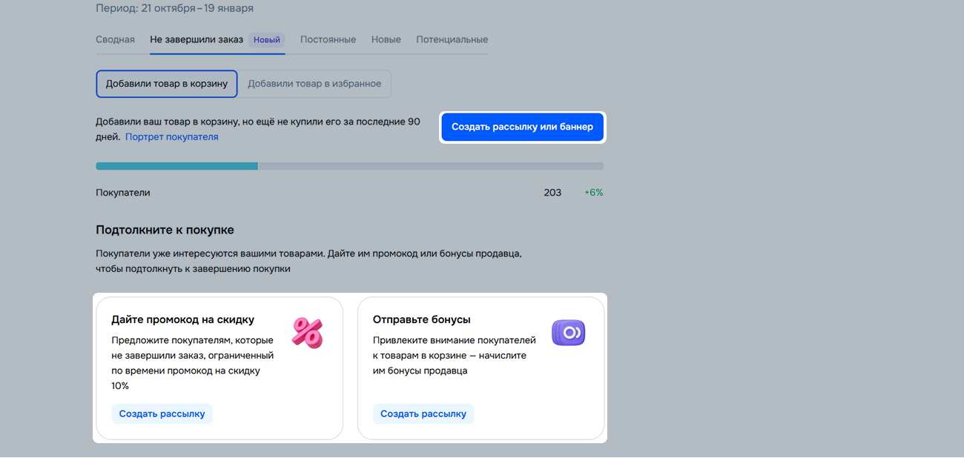Click the +6% growth indicator

[593, 193]
